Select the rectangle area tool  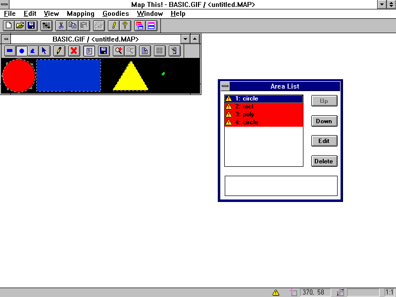[x=9, y=50]
